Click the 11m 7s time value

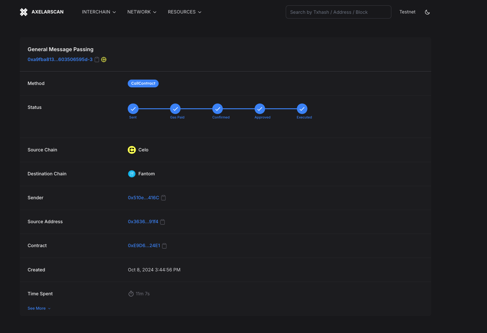[x=143, y=294]
